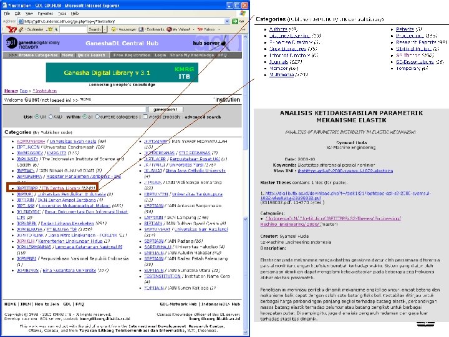Screen dimensions: 449x337
Task: Open the Tools menu
Action: [x=62, y=13]
